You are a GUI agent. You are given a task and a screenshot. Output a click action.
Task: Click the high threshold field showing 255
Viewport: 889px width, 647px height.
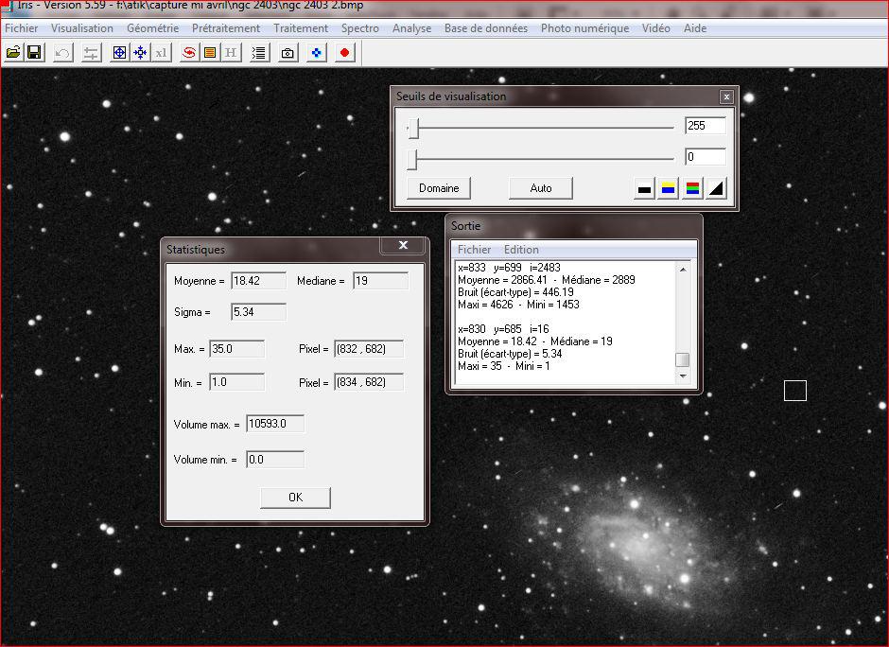click(706, 126)
